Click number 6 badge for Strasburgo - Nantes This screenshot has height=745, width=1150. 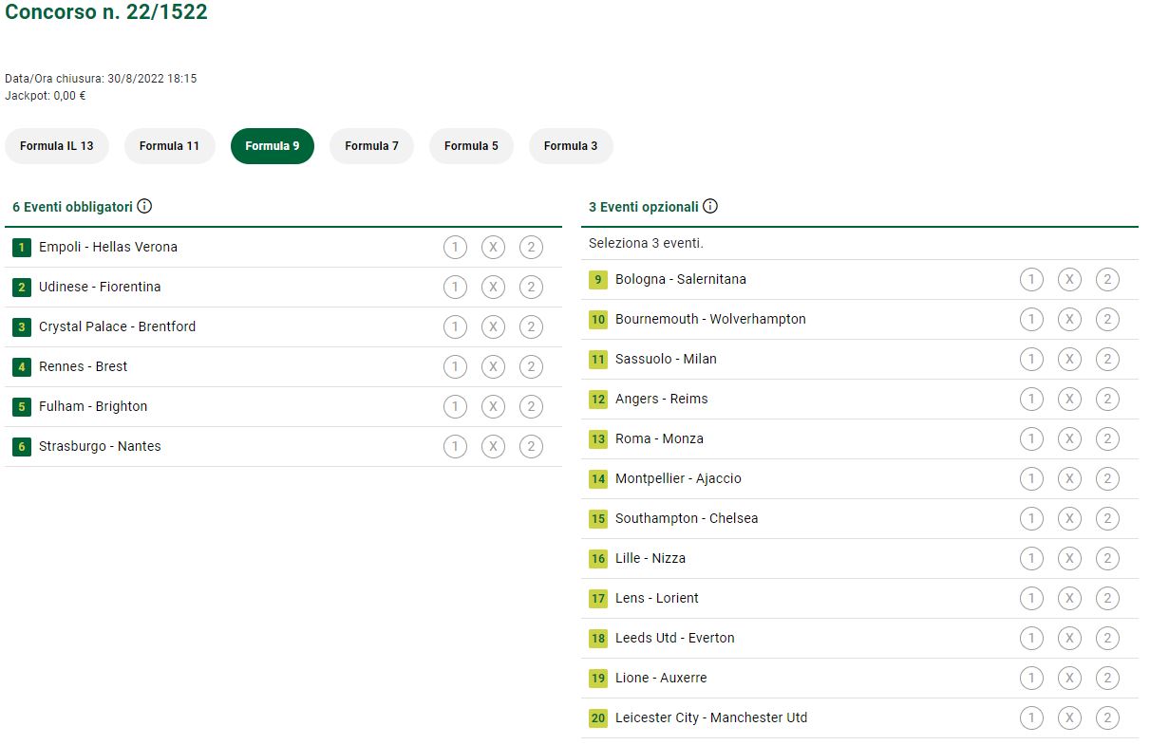(x=21, y=447)
